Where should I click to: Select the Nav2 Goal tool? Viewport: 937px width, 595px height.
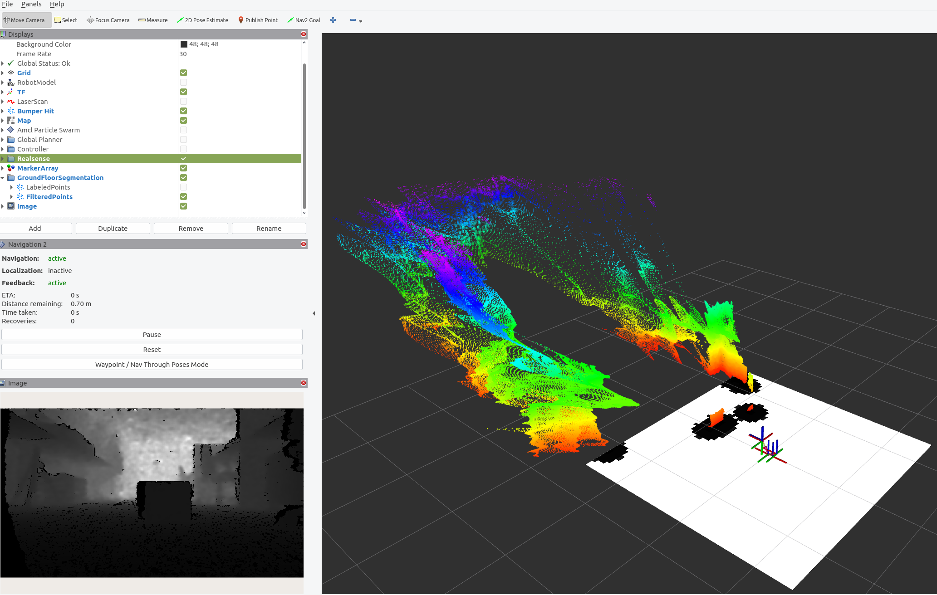click(x=304, y=20)
